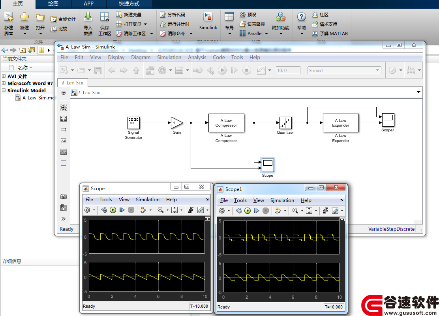
Task: Open the Simulation menu in the Scope1 window
Action: tap(282, 200)
